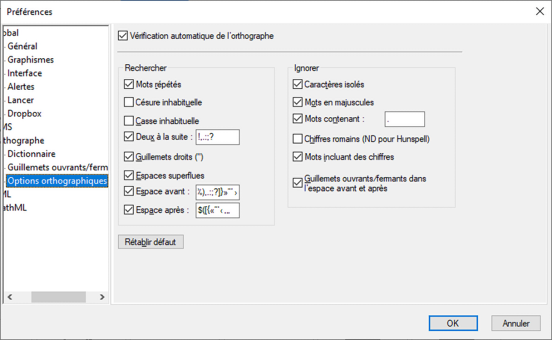Uncheck the Mots répétés option

[129, 84]
